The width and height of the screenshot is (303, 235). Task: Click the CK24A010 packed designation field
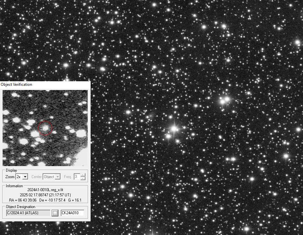coord(72,213)
